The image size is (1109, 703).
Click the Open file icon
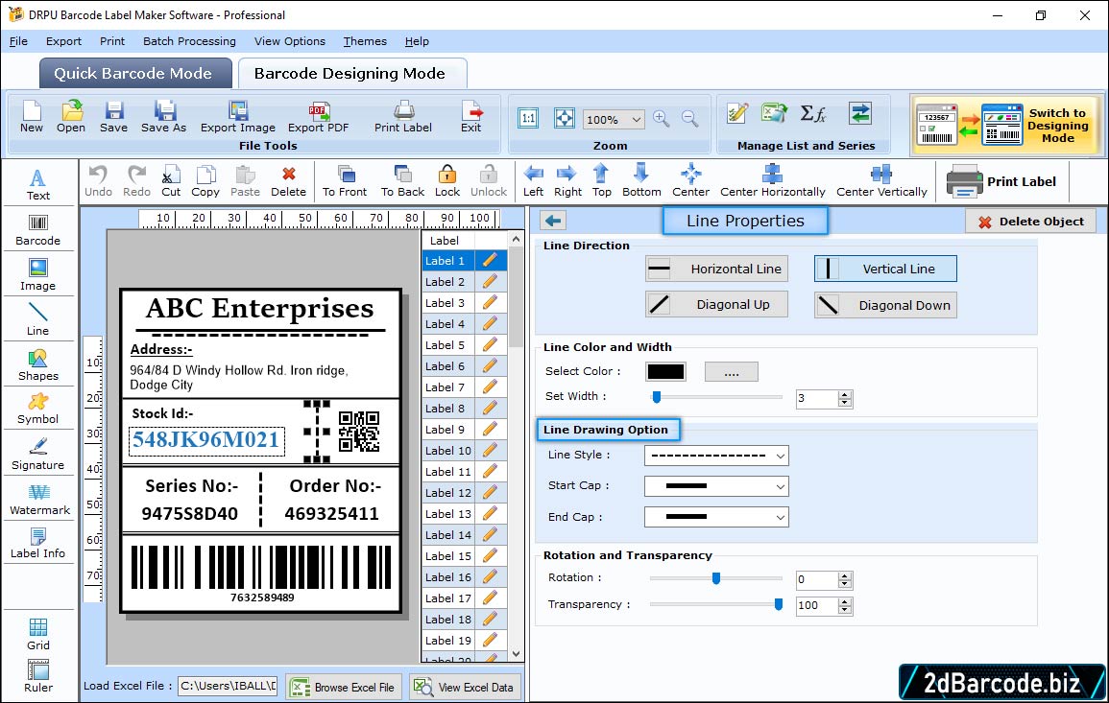(x=71, y=117)
